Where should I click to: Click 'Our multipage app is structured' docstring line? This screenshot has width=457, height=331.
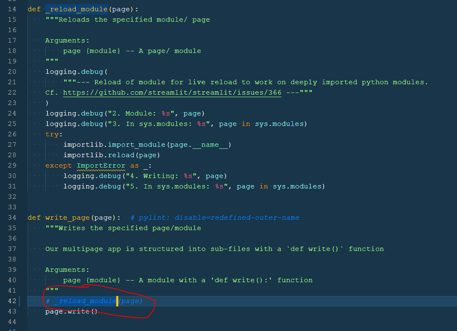click(x=215, y=249)
